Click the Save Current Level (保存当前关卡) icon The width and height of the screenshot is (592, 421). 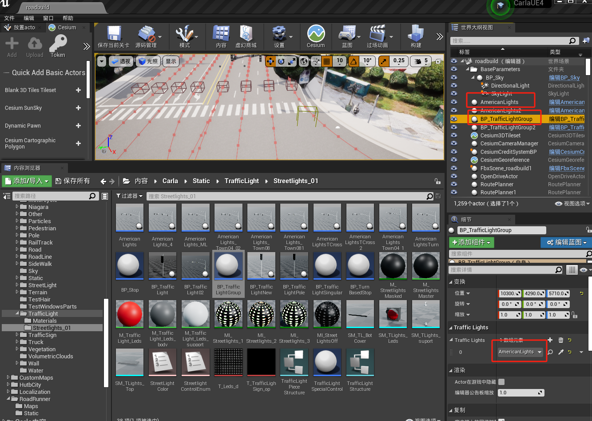tap(114, 35)
